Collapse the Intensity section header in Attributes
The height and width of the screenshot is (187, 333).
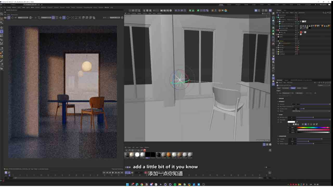[281, 102]
